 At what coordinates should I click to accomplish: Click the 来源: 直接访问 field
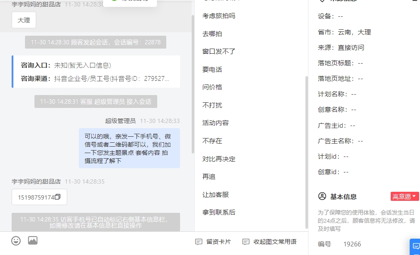[341, 48]
